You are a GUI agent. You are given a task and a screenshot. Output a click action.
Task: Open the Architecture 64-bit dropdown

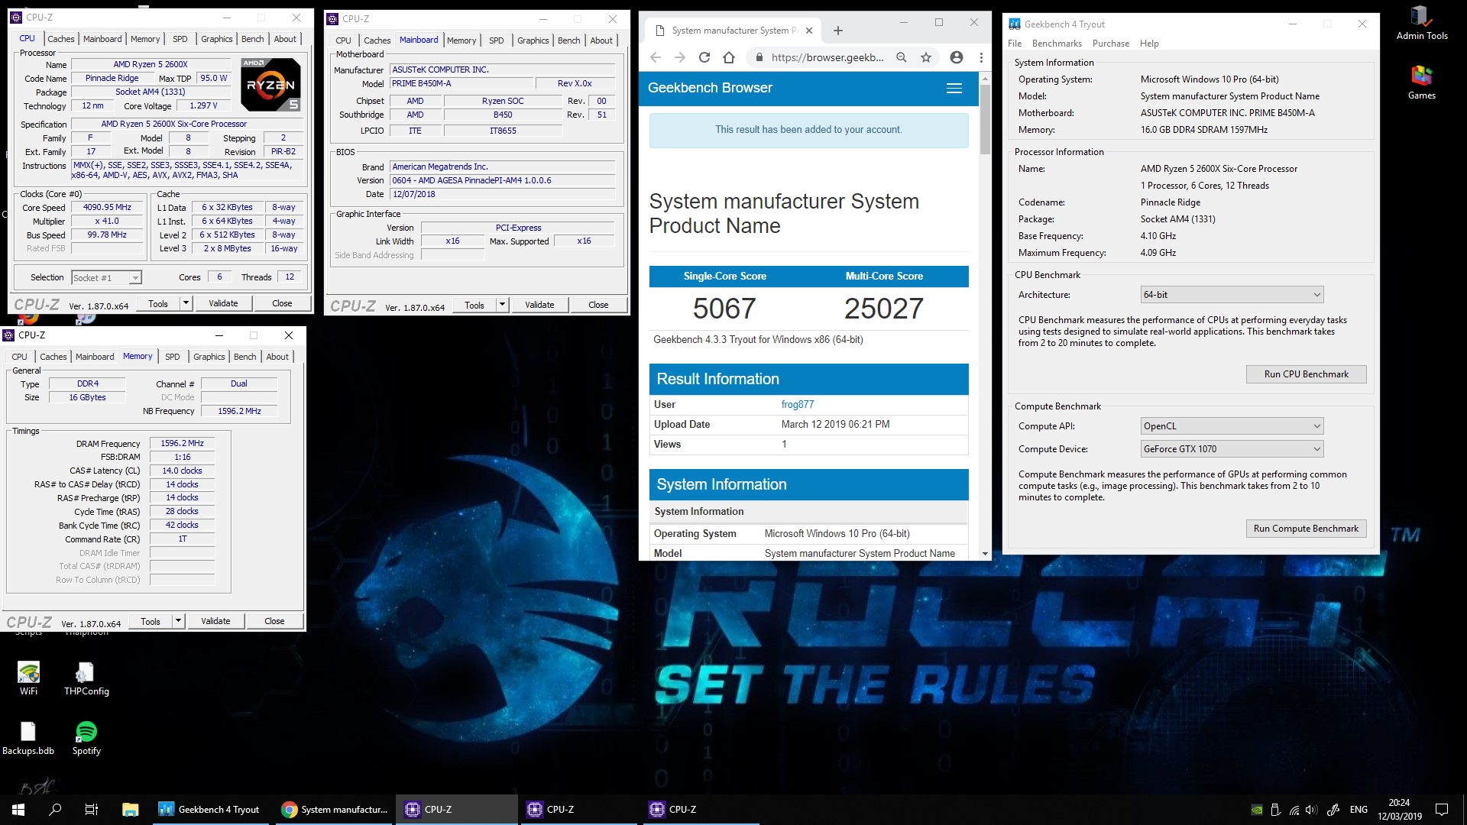[1232, 295]
